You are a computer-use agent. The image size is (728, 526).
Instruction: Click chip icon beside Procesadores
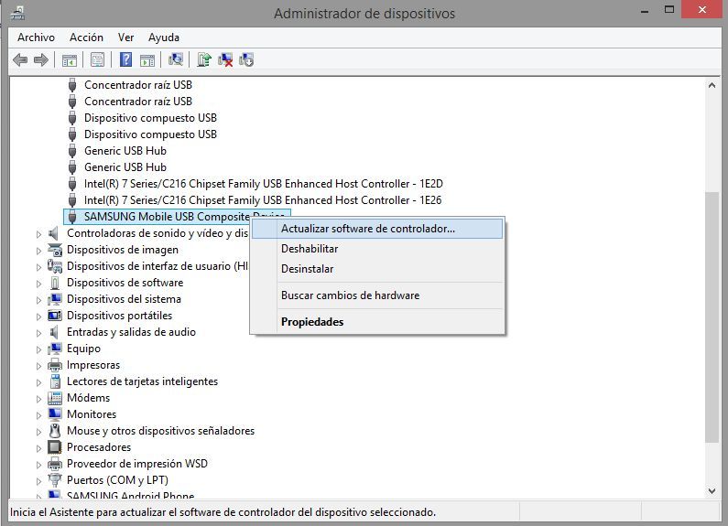point(55,447)
